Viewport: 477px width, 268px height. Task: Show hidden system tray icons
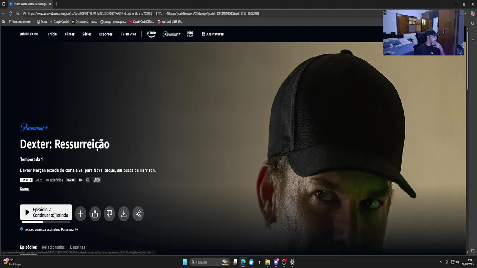(x=441, y=262)
